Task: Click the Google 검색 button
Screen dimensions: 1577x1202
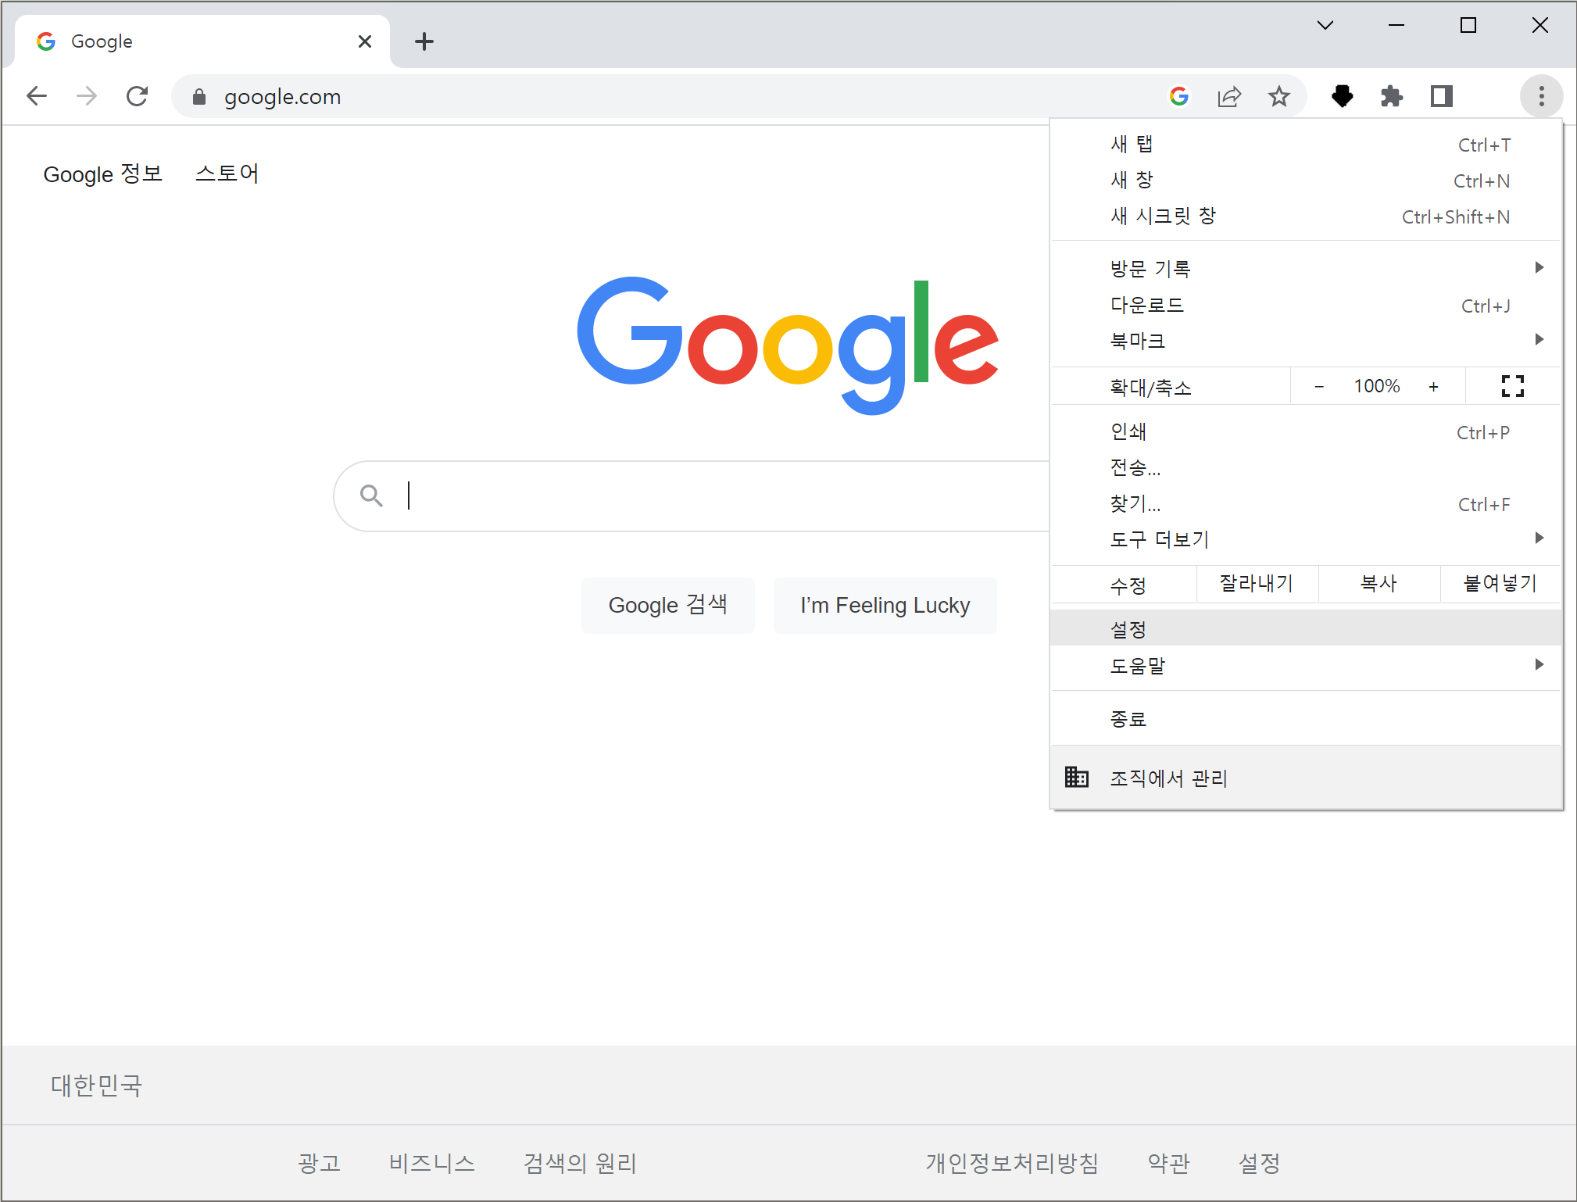Action: point(667,605)
